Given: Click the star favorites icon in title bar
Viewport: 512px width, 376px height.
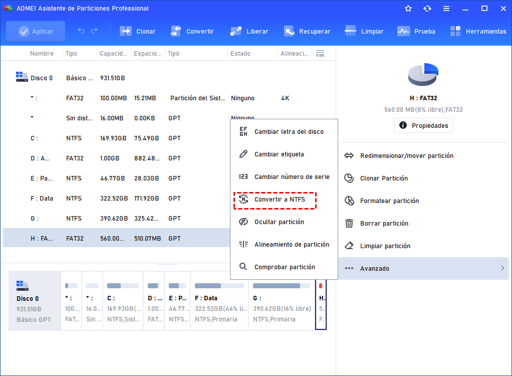Looking at the screenshot, I should pyautogui.click(x=408, y=9).
